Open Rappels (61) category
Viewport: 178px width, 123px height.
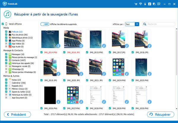[17, 86]
